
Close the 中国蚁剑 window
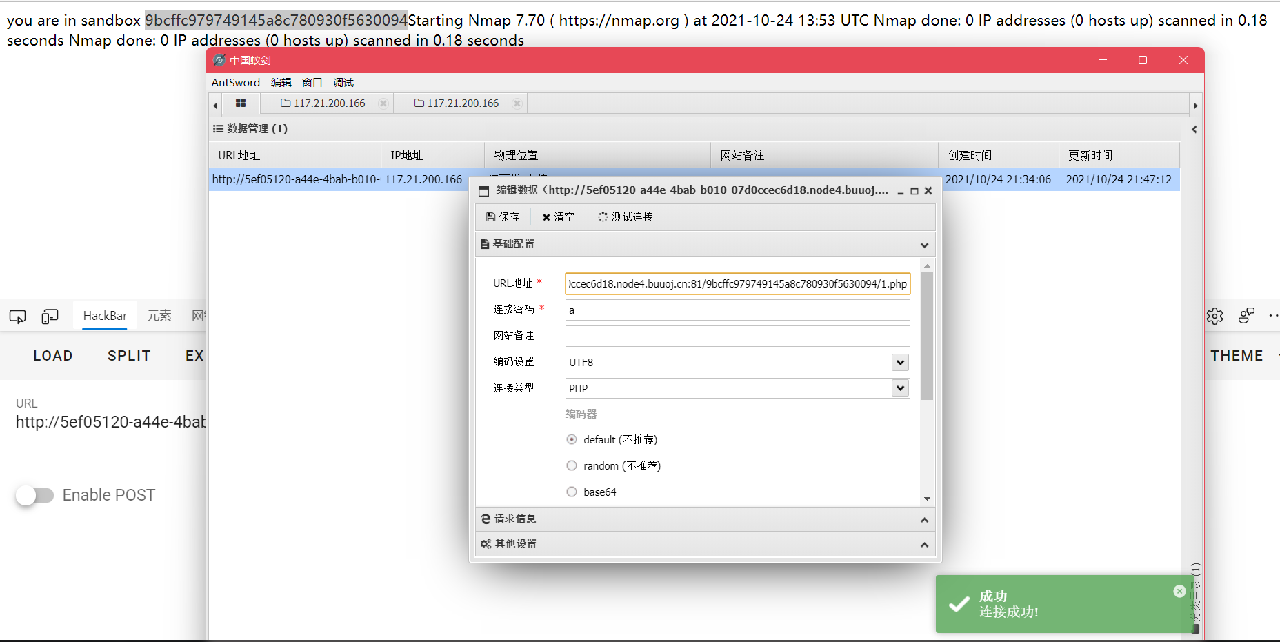tap(1183, 60)
